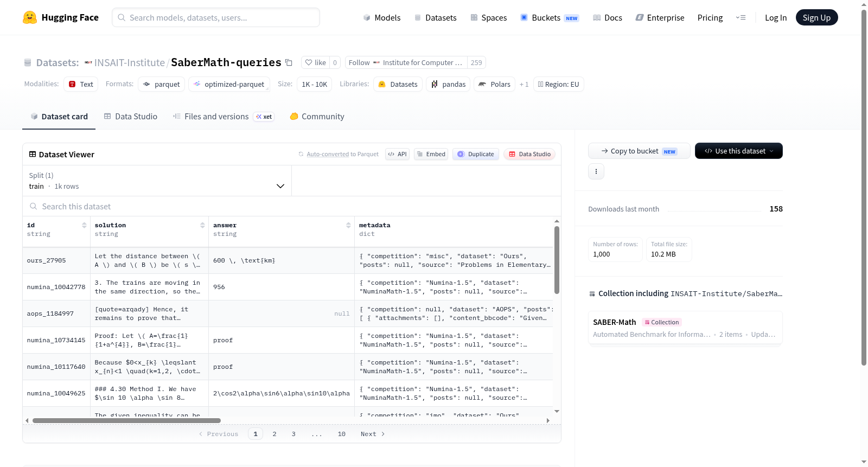Click the Search this dataset field

tap(292, 206)
